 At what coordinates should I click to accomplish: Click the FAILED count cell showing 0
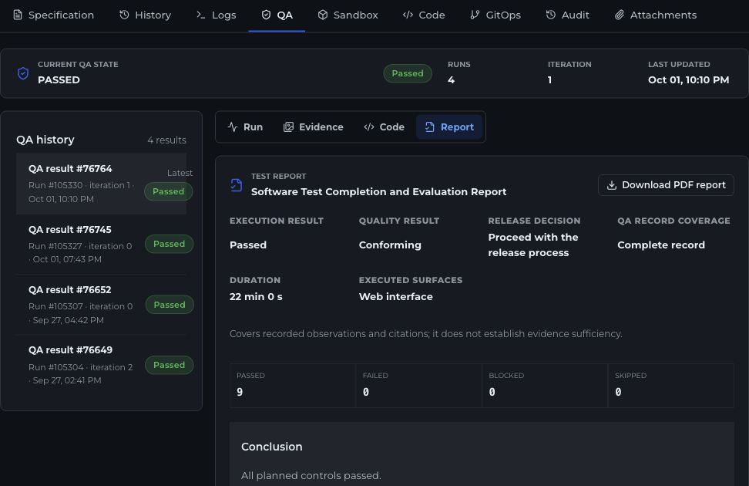pos(419,386)
